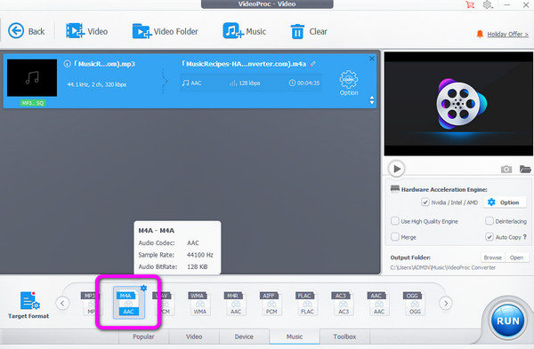Add a video with the Video button

tap(86, 31)
